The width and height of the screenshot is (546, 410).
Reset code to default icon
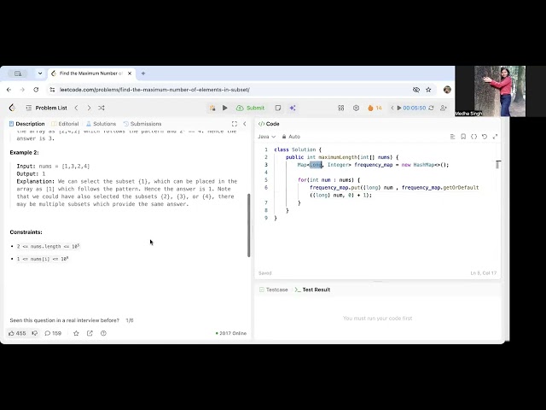[x=485, y=137]
